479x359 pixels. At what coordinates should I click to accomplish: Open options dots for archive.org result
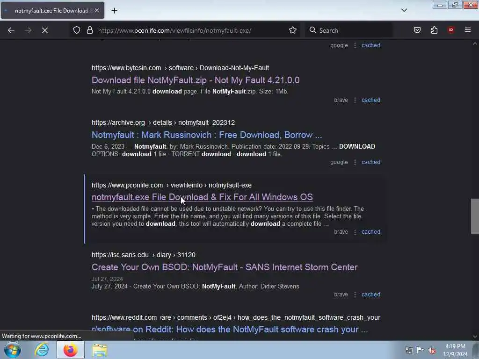click(355, 162)
